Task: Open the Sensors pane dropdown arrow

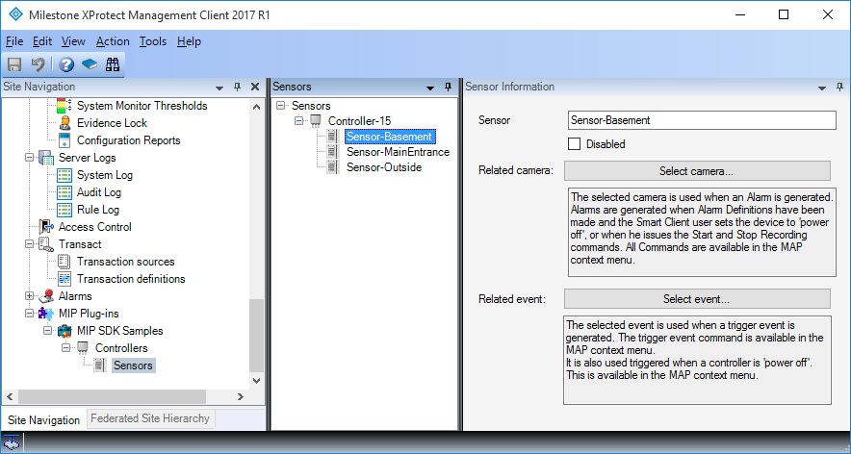Action: 430,88
